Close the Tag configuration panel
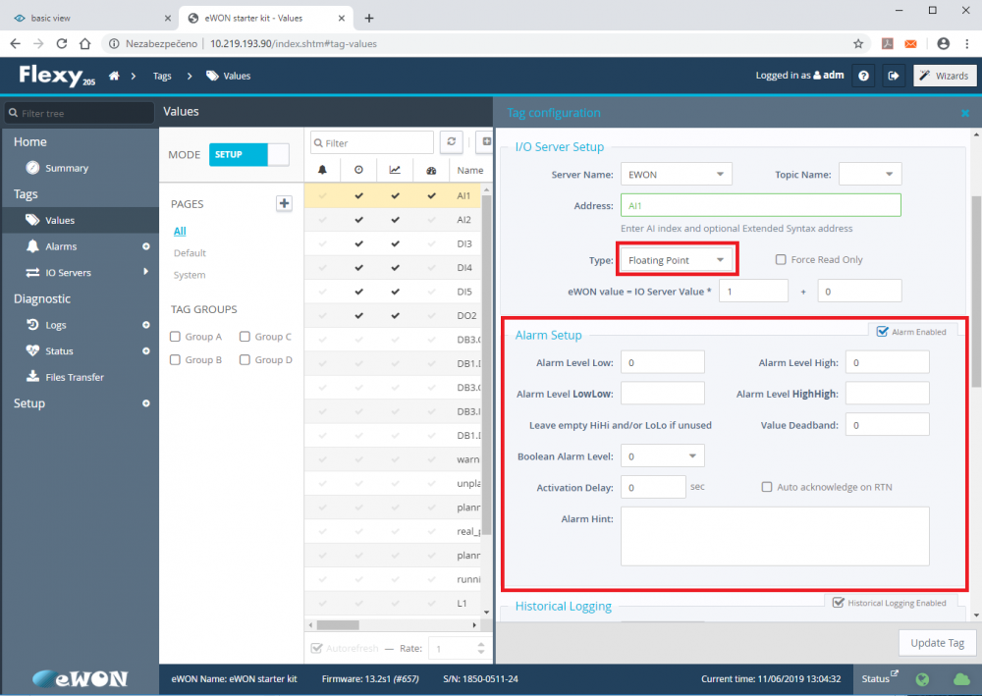The width and height of the screenshot is (982, 696). tap(965, 113)
